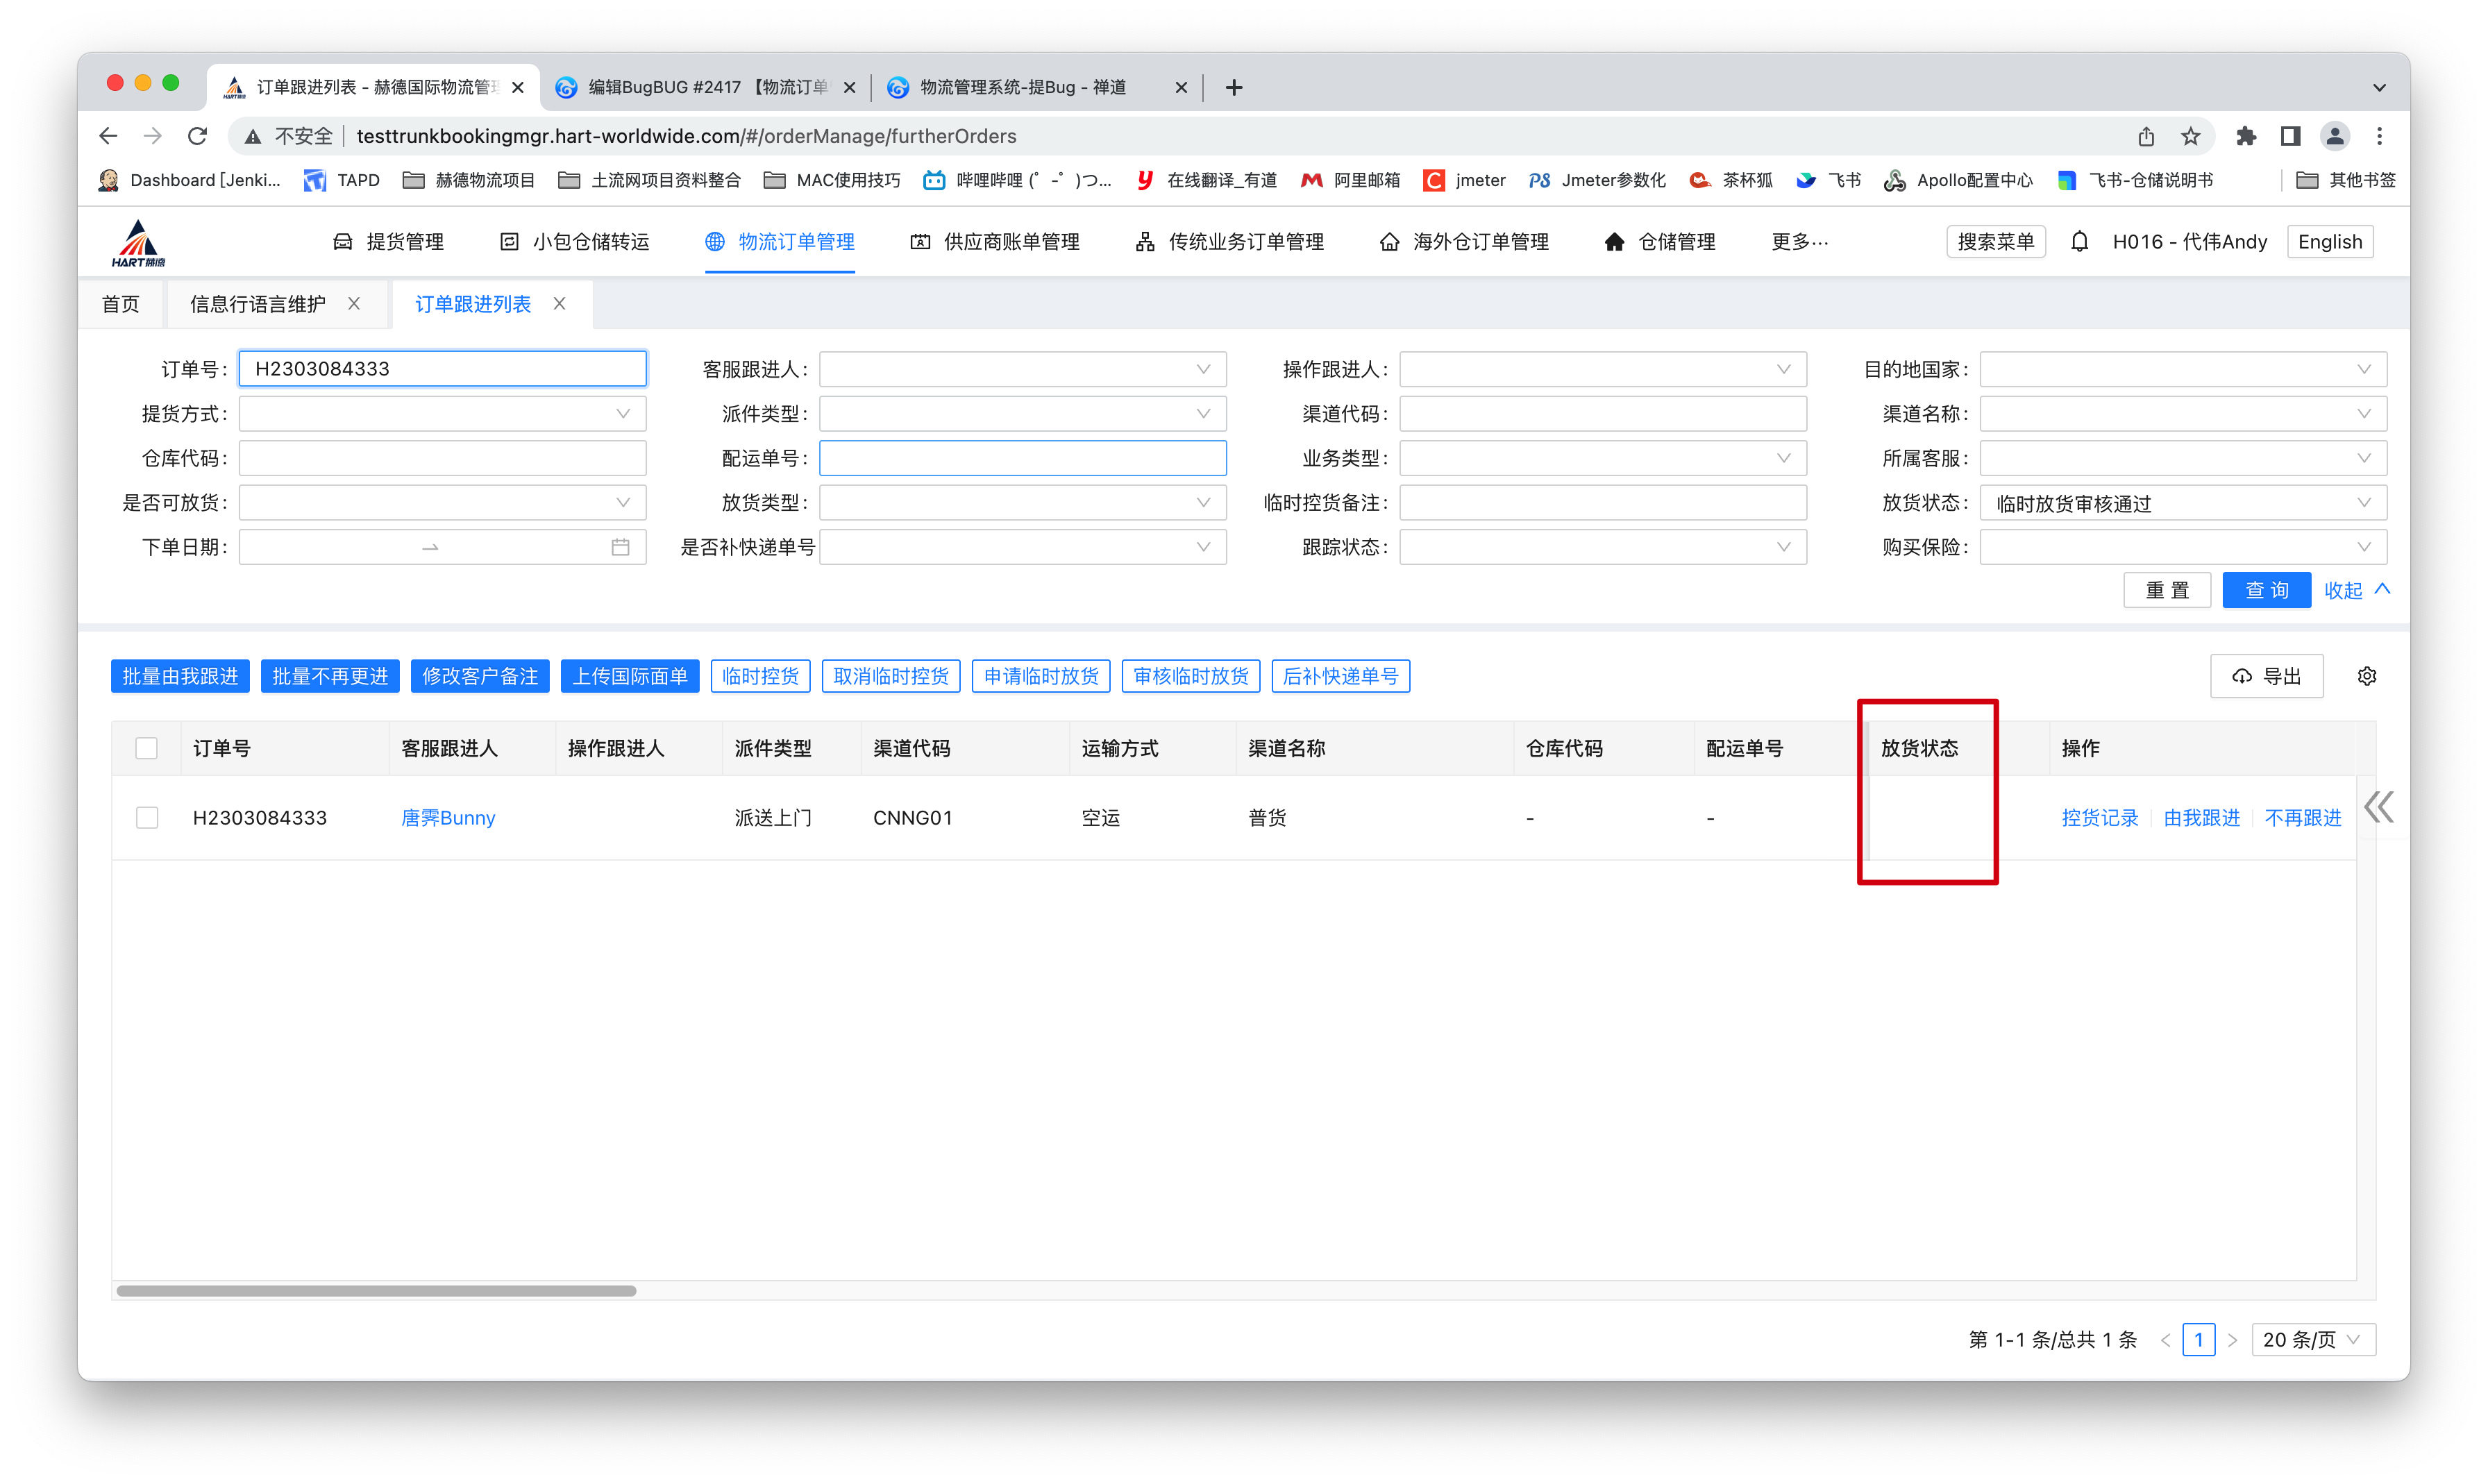Tick the select-all checkbox in table header
The width and height of the screenshot is (2488, 1484).
coord(147,748)
